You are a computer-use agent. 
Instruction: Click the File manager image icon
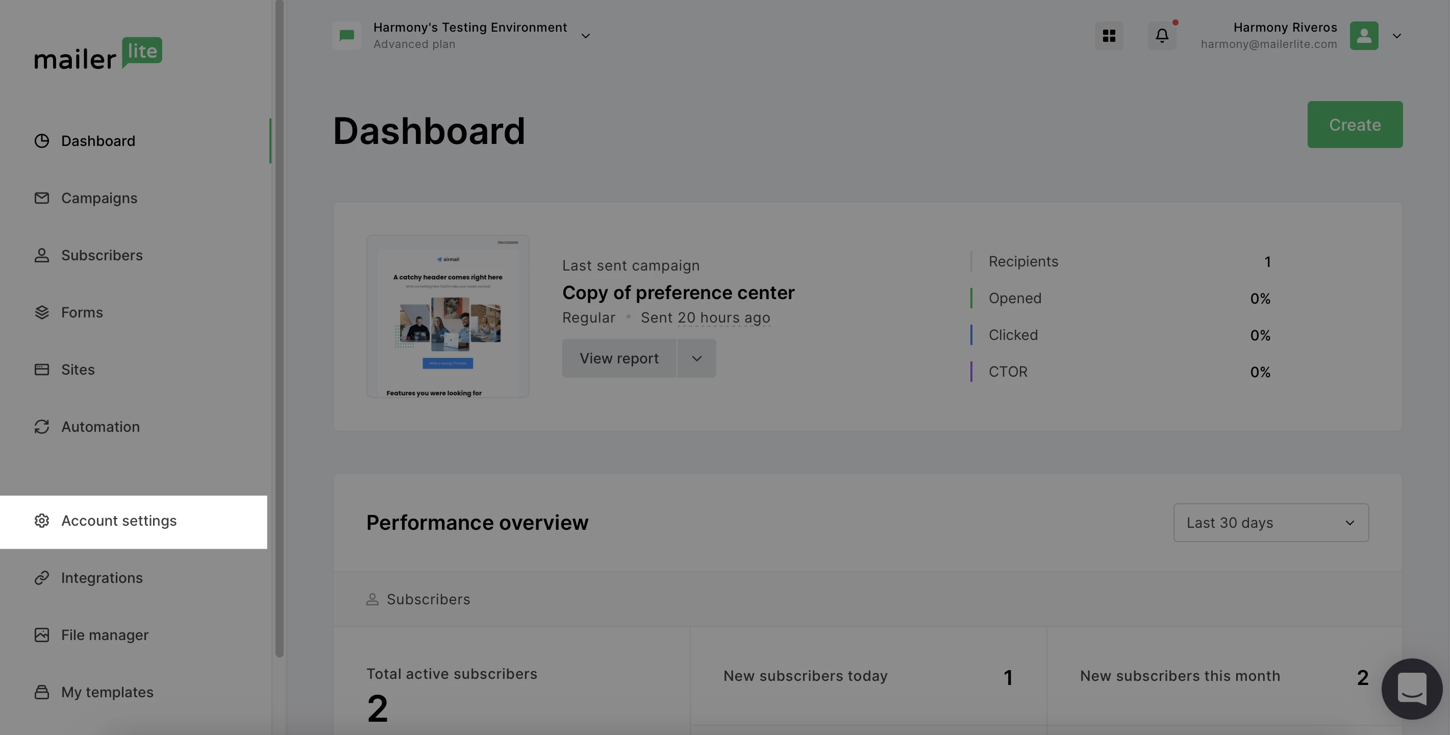click(x=42, y=635)
